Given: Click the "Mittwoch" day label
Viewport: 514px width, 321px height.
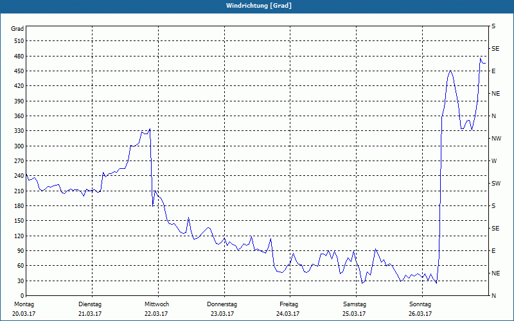Looking at the screenshot, I should [x=156, y=304].
